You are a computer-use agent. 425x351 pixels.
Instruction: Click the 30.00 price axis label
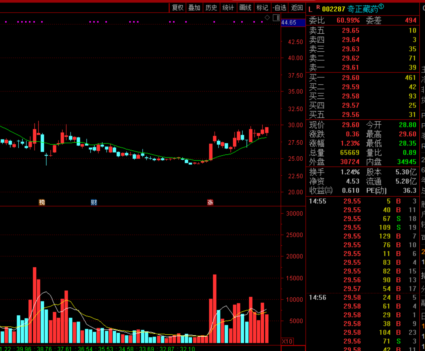(295, 125)
